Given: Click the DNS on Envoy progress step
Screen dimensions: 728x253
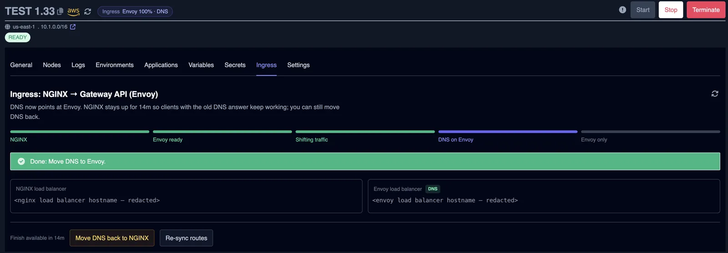Looking at the screenshot, I should (x=508, y=132).
